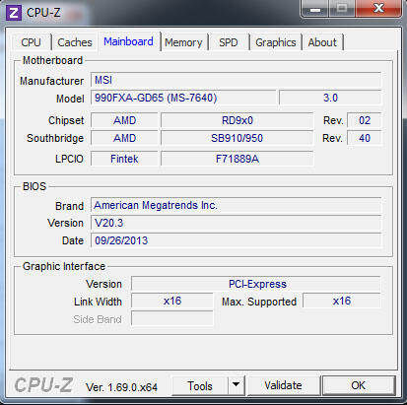This screenshot has width=407, height=405.
Task: Click the version text Ver. 1.69.0.x64
Action: coord(121,387)
